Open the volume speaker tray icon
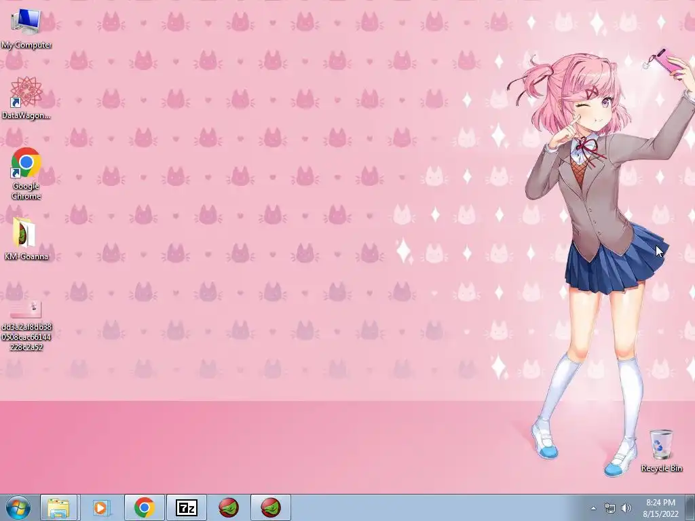The width and height of the screenshot is (695, 521). [x=626, y=508]
